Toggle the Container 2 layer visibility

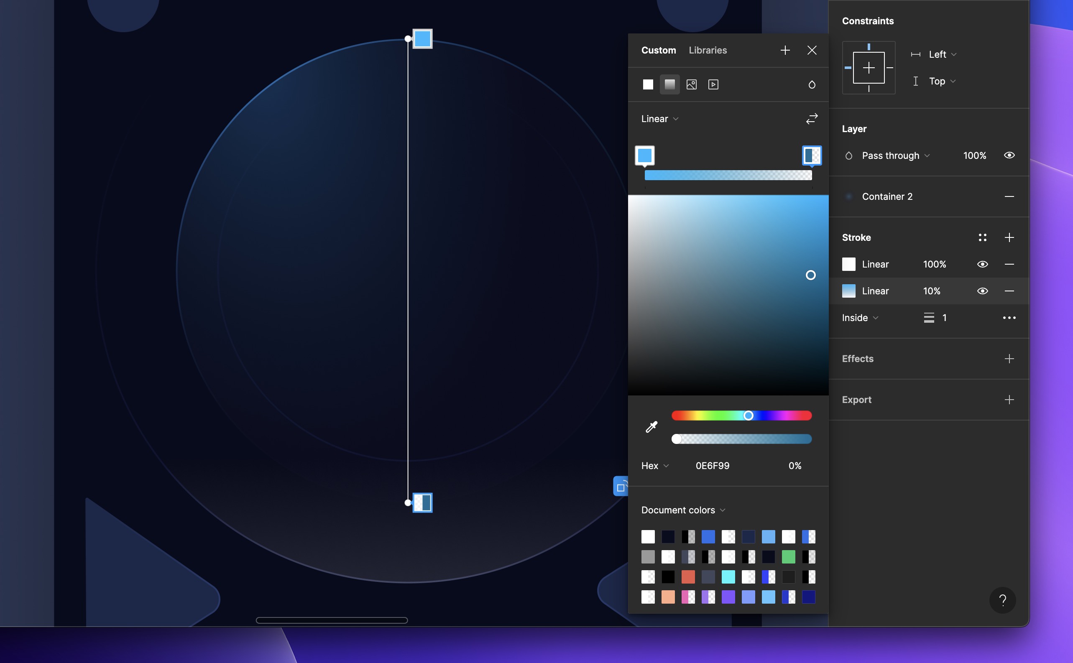1010,196
